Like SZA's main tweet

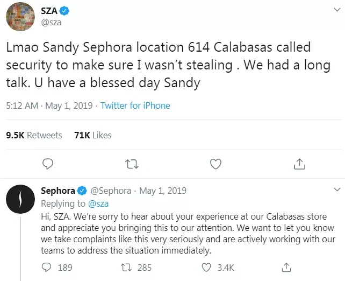click(x=215, y=163)
